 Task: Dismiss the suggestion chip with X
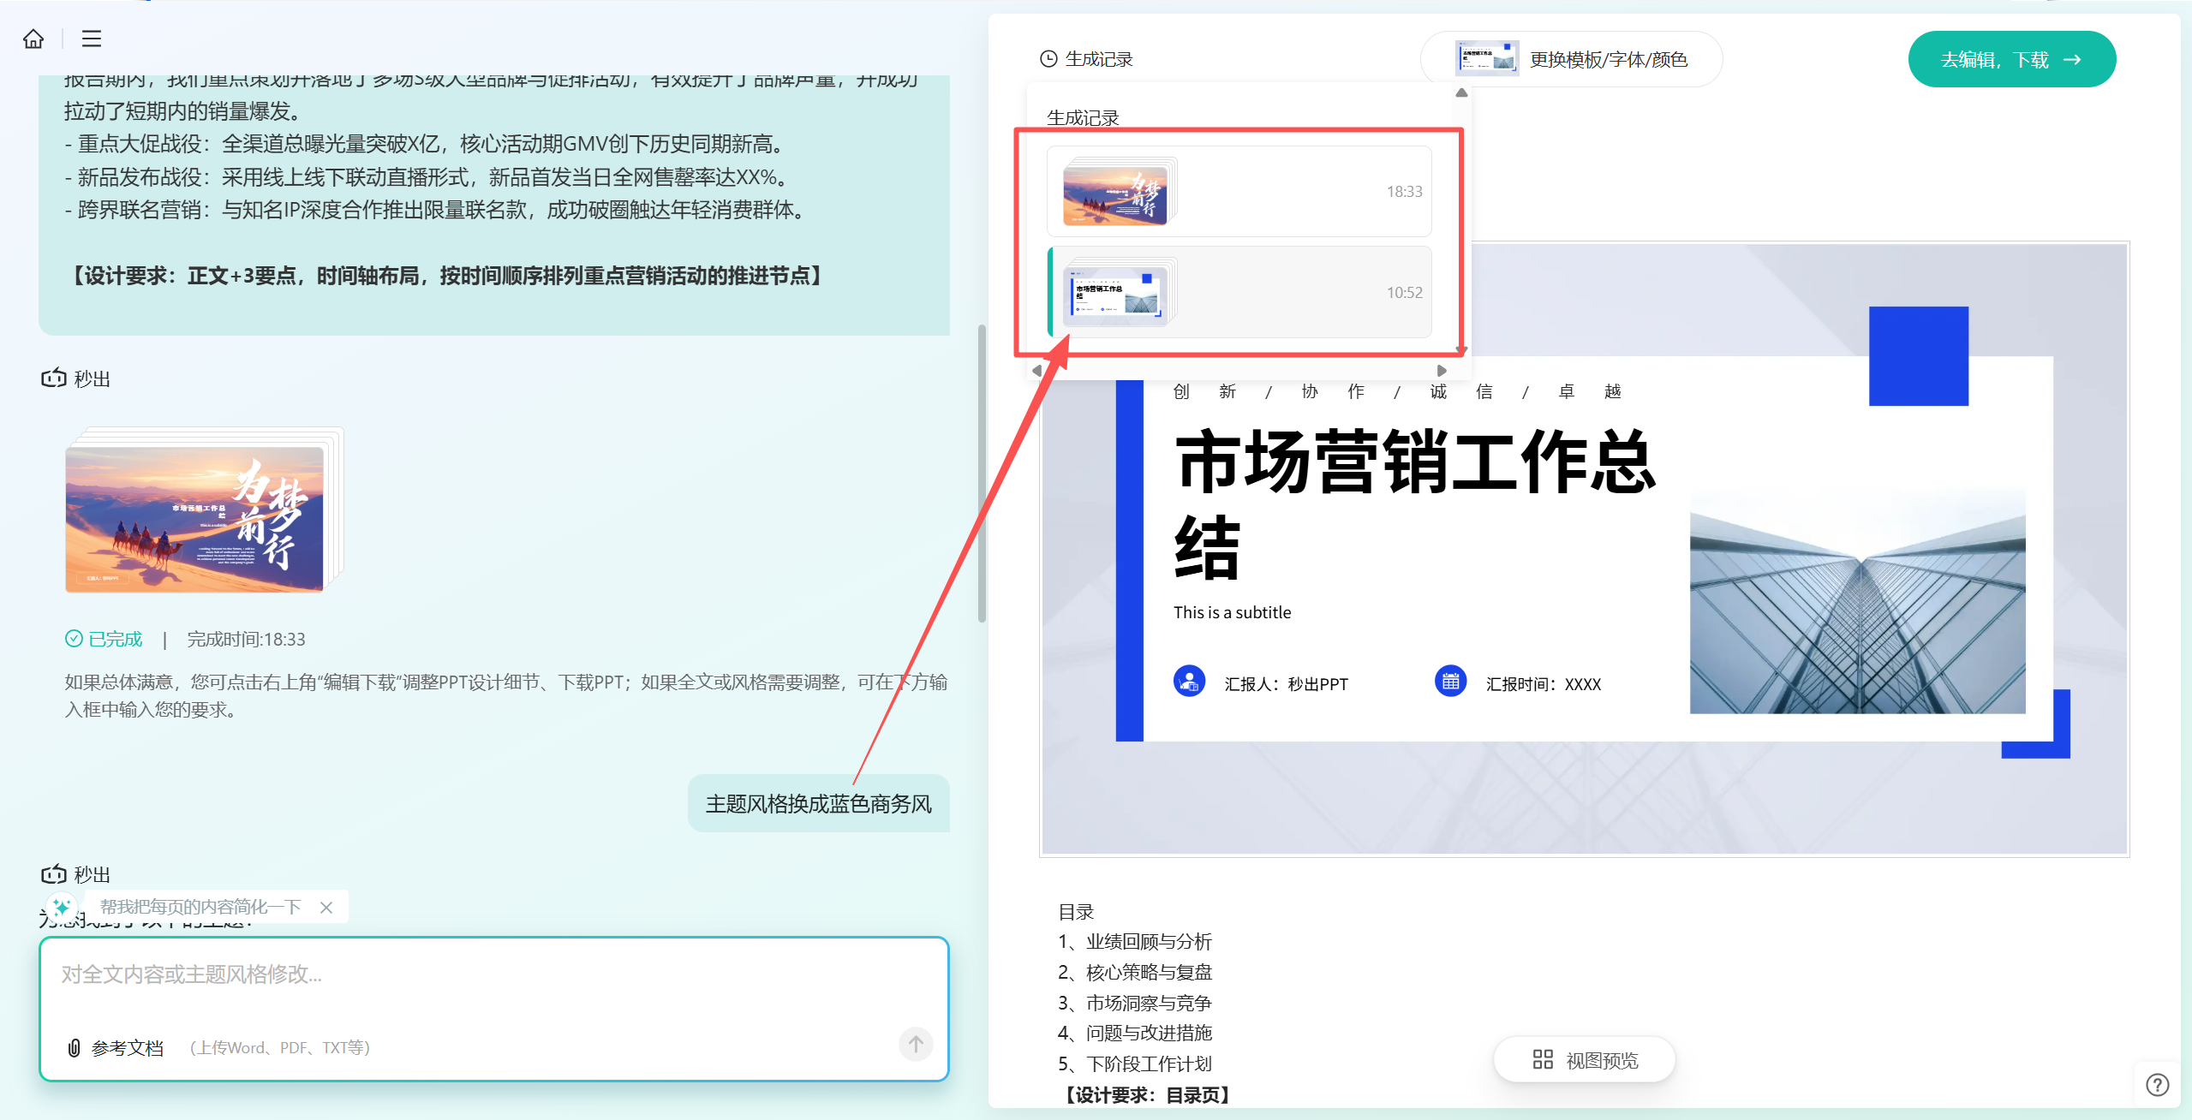[x=326, y=908]
